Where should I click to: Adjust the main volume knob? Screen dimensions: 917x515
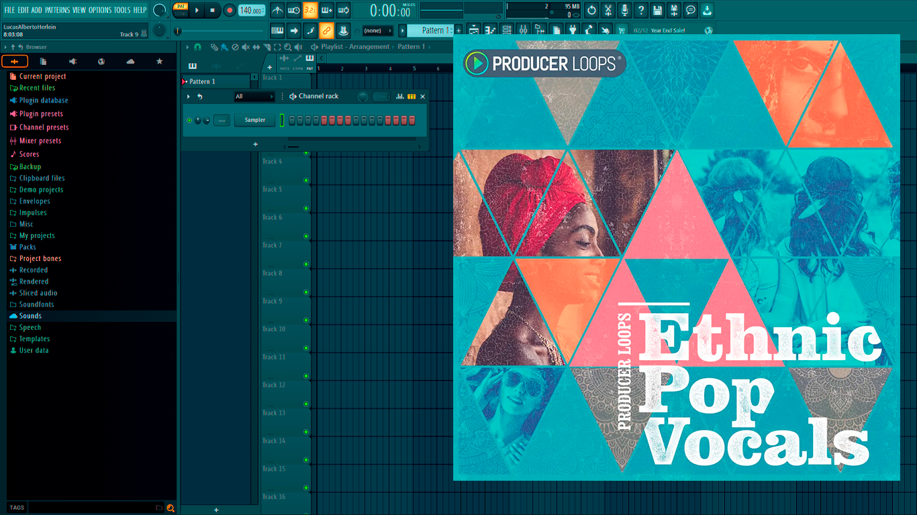159,10
